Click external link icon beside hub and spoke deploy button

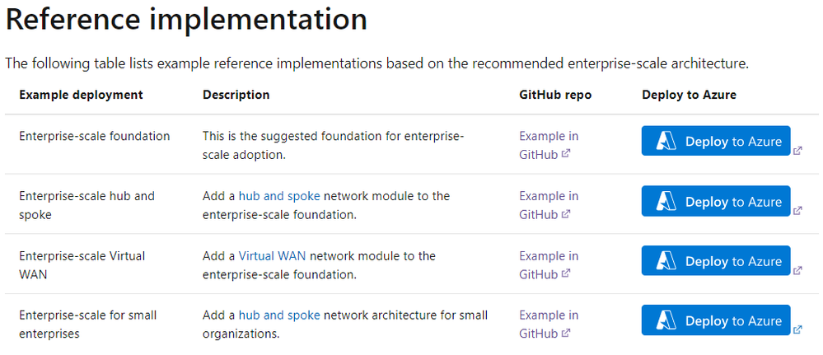[797, 211]
